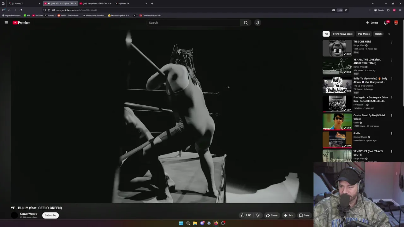
Task: Click the main video player area
Action: [162, 116]
